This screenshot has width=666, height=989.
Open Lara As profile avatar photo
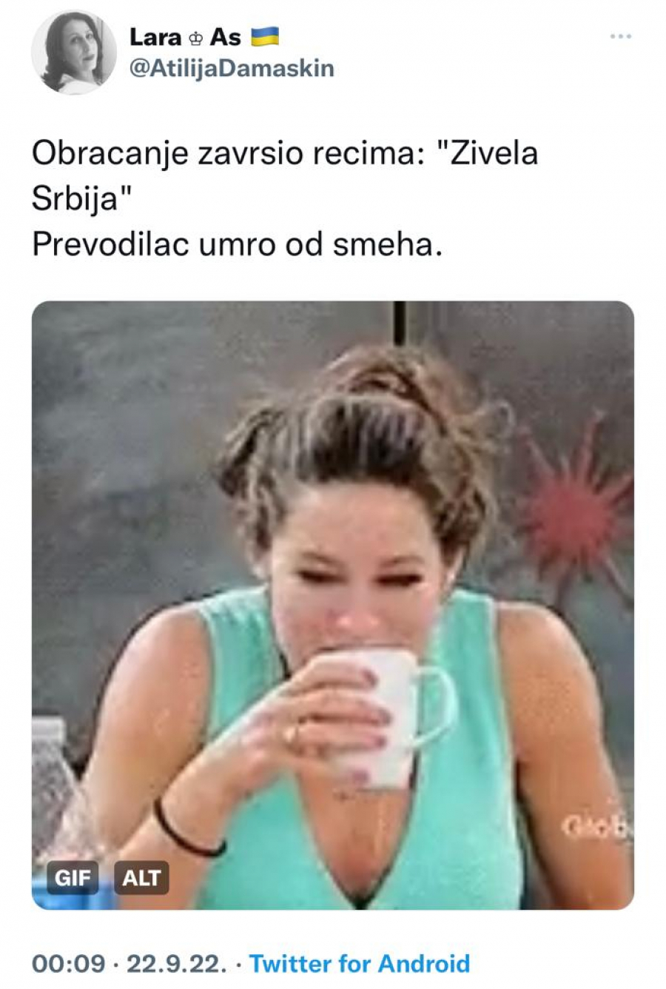tap(74, 52)
